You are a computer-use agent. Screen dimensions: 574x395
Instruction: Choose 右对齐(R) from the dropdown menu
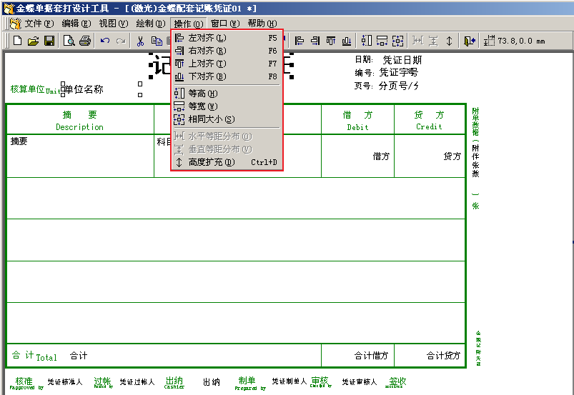click(x=227, y=51)
